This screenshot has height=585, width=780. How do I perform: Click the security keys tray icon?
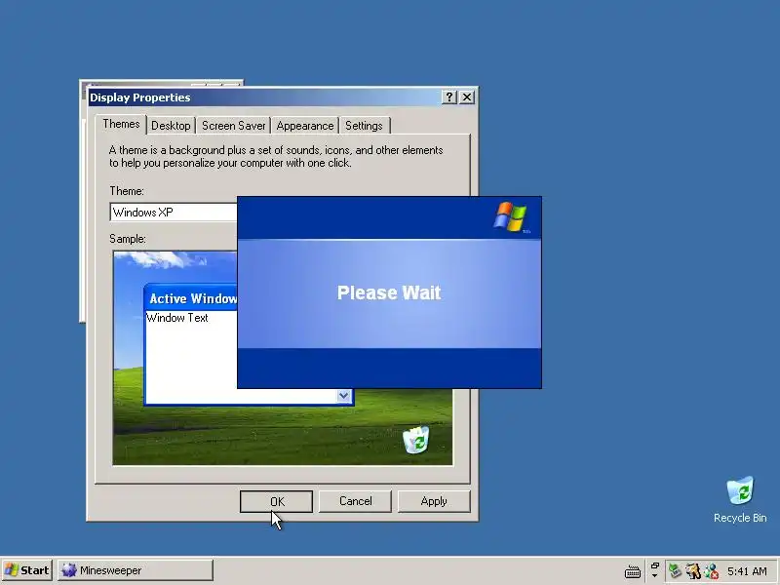pos(693,570)
